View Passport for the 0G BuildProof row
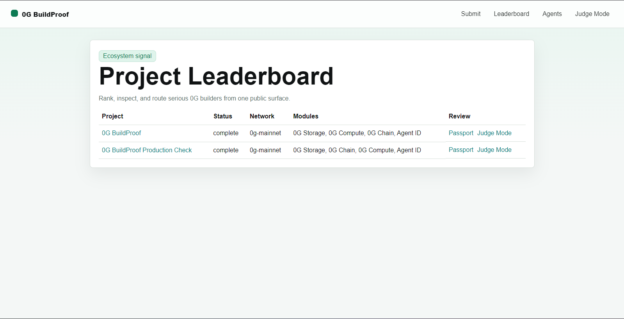Screen dimensions: 624x319 click(461, 133)
